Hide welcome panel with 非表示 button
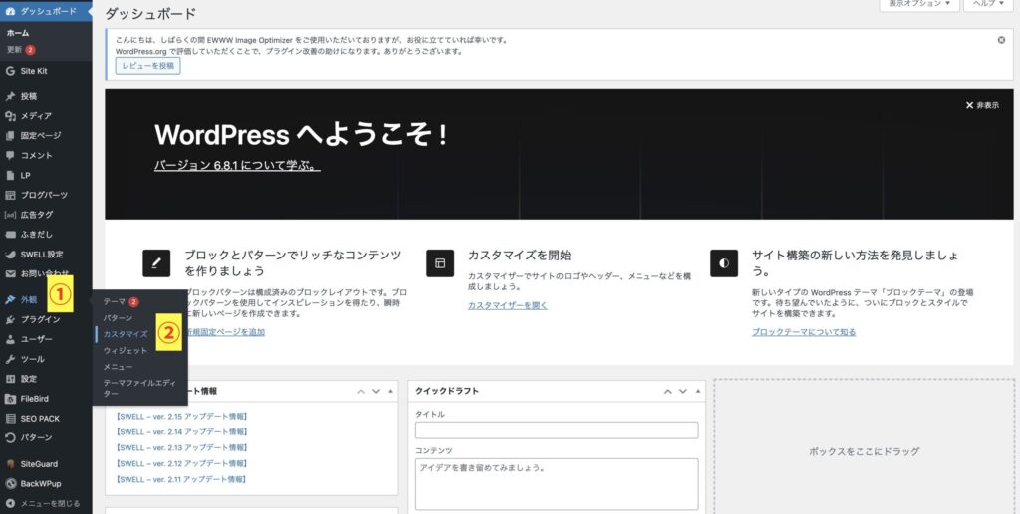1020x514 pixels. pos(981,105)
